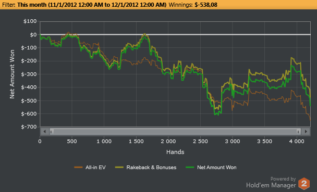
Task: Click the $-200 y-axis label
Action: click(29, 61)
